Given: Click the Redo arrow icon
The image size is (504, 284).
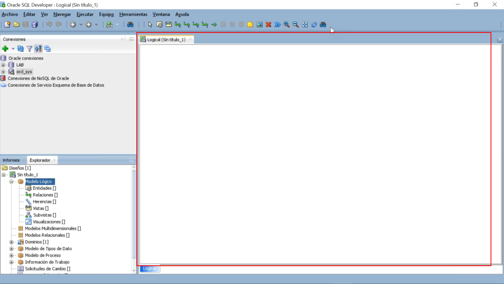Looking at the screenshot, I should [x=59, y=25].
